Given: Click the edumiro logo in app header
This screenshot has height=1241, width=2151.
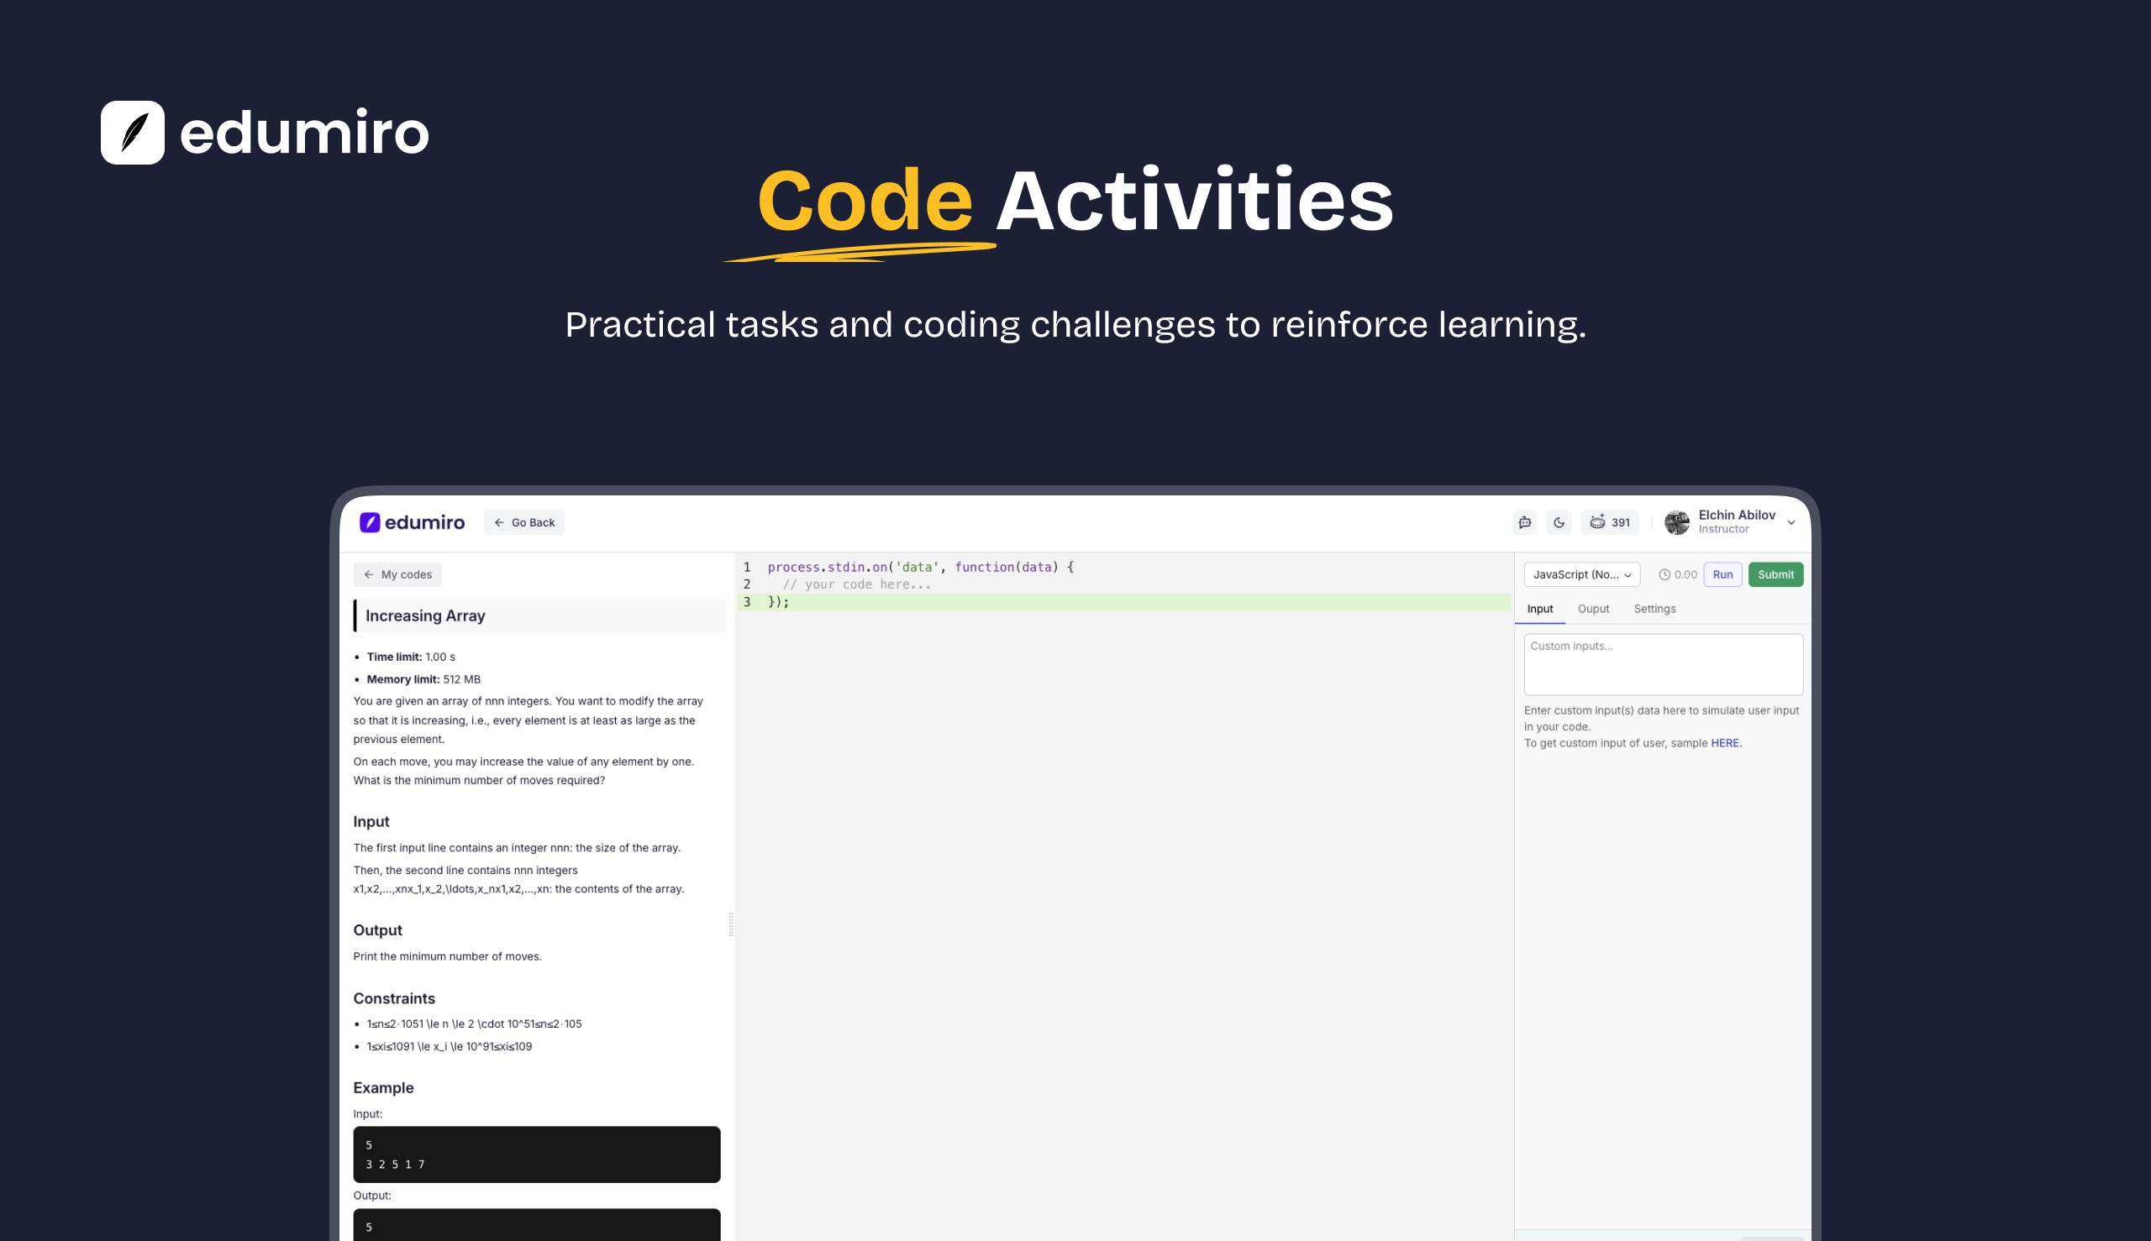Looking at the screenshot, I should [x=412, y=522].
